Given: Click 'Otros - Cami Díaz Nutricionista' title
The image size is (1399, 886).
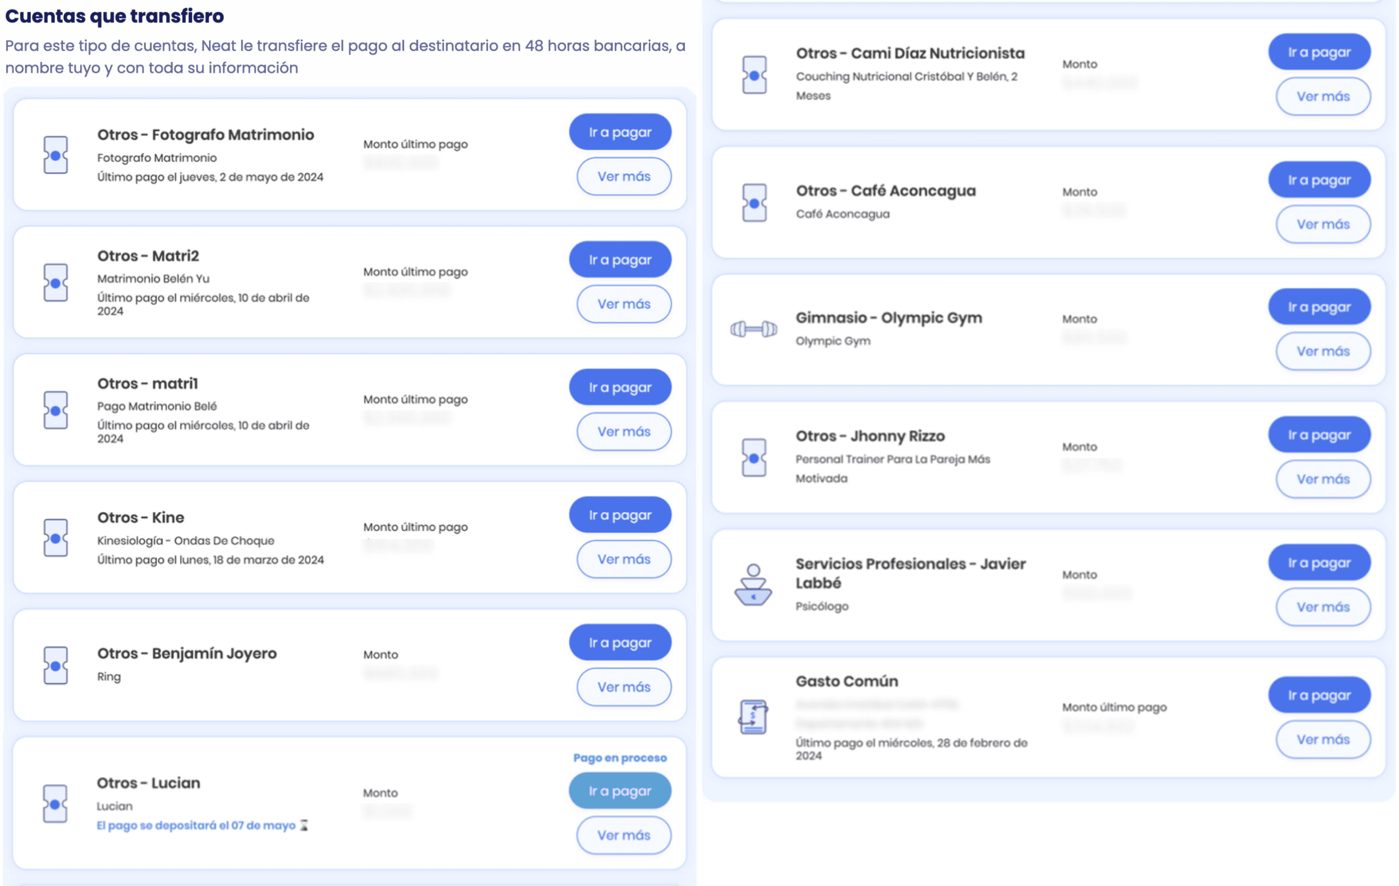Looking at the screenshot, I should (x=910, y=53).
